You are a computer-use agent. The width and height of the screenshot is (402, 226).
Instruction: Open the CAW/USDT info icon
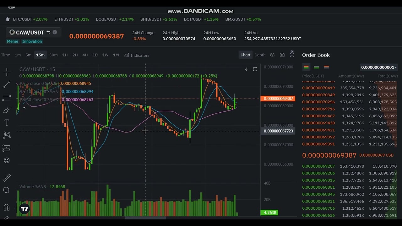coord(55,32)
